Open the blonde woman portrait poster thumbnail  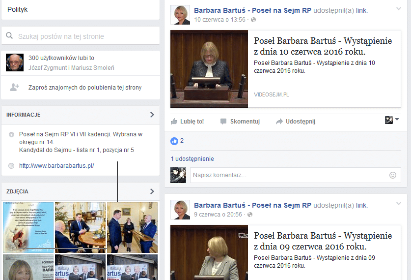(x=28, y=267)
